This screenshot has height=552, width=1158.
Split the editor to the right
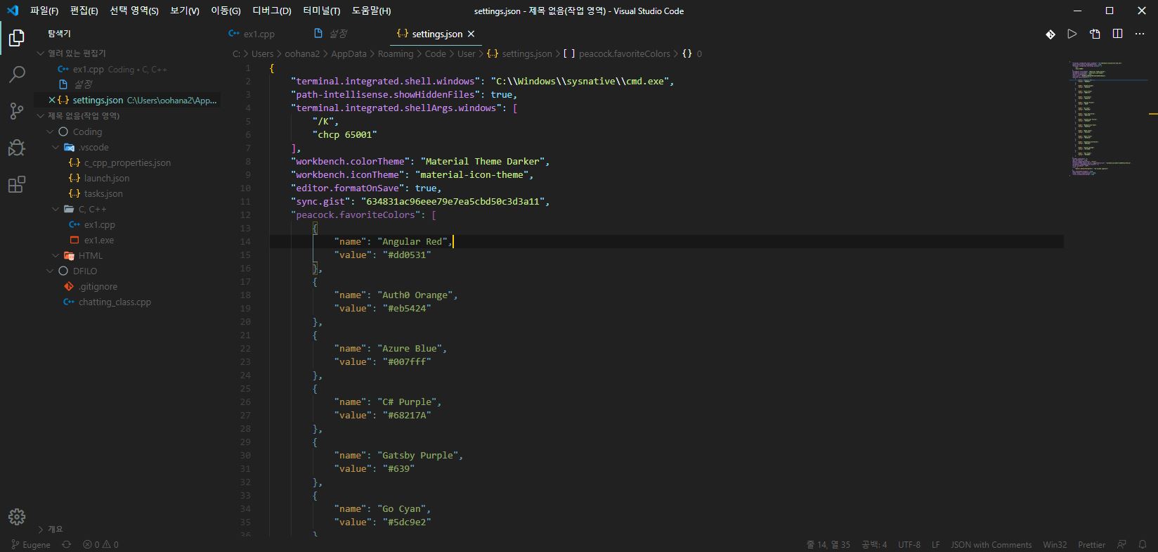point(1117,34)
